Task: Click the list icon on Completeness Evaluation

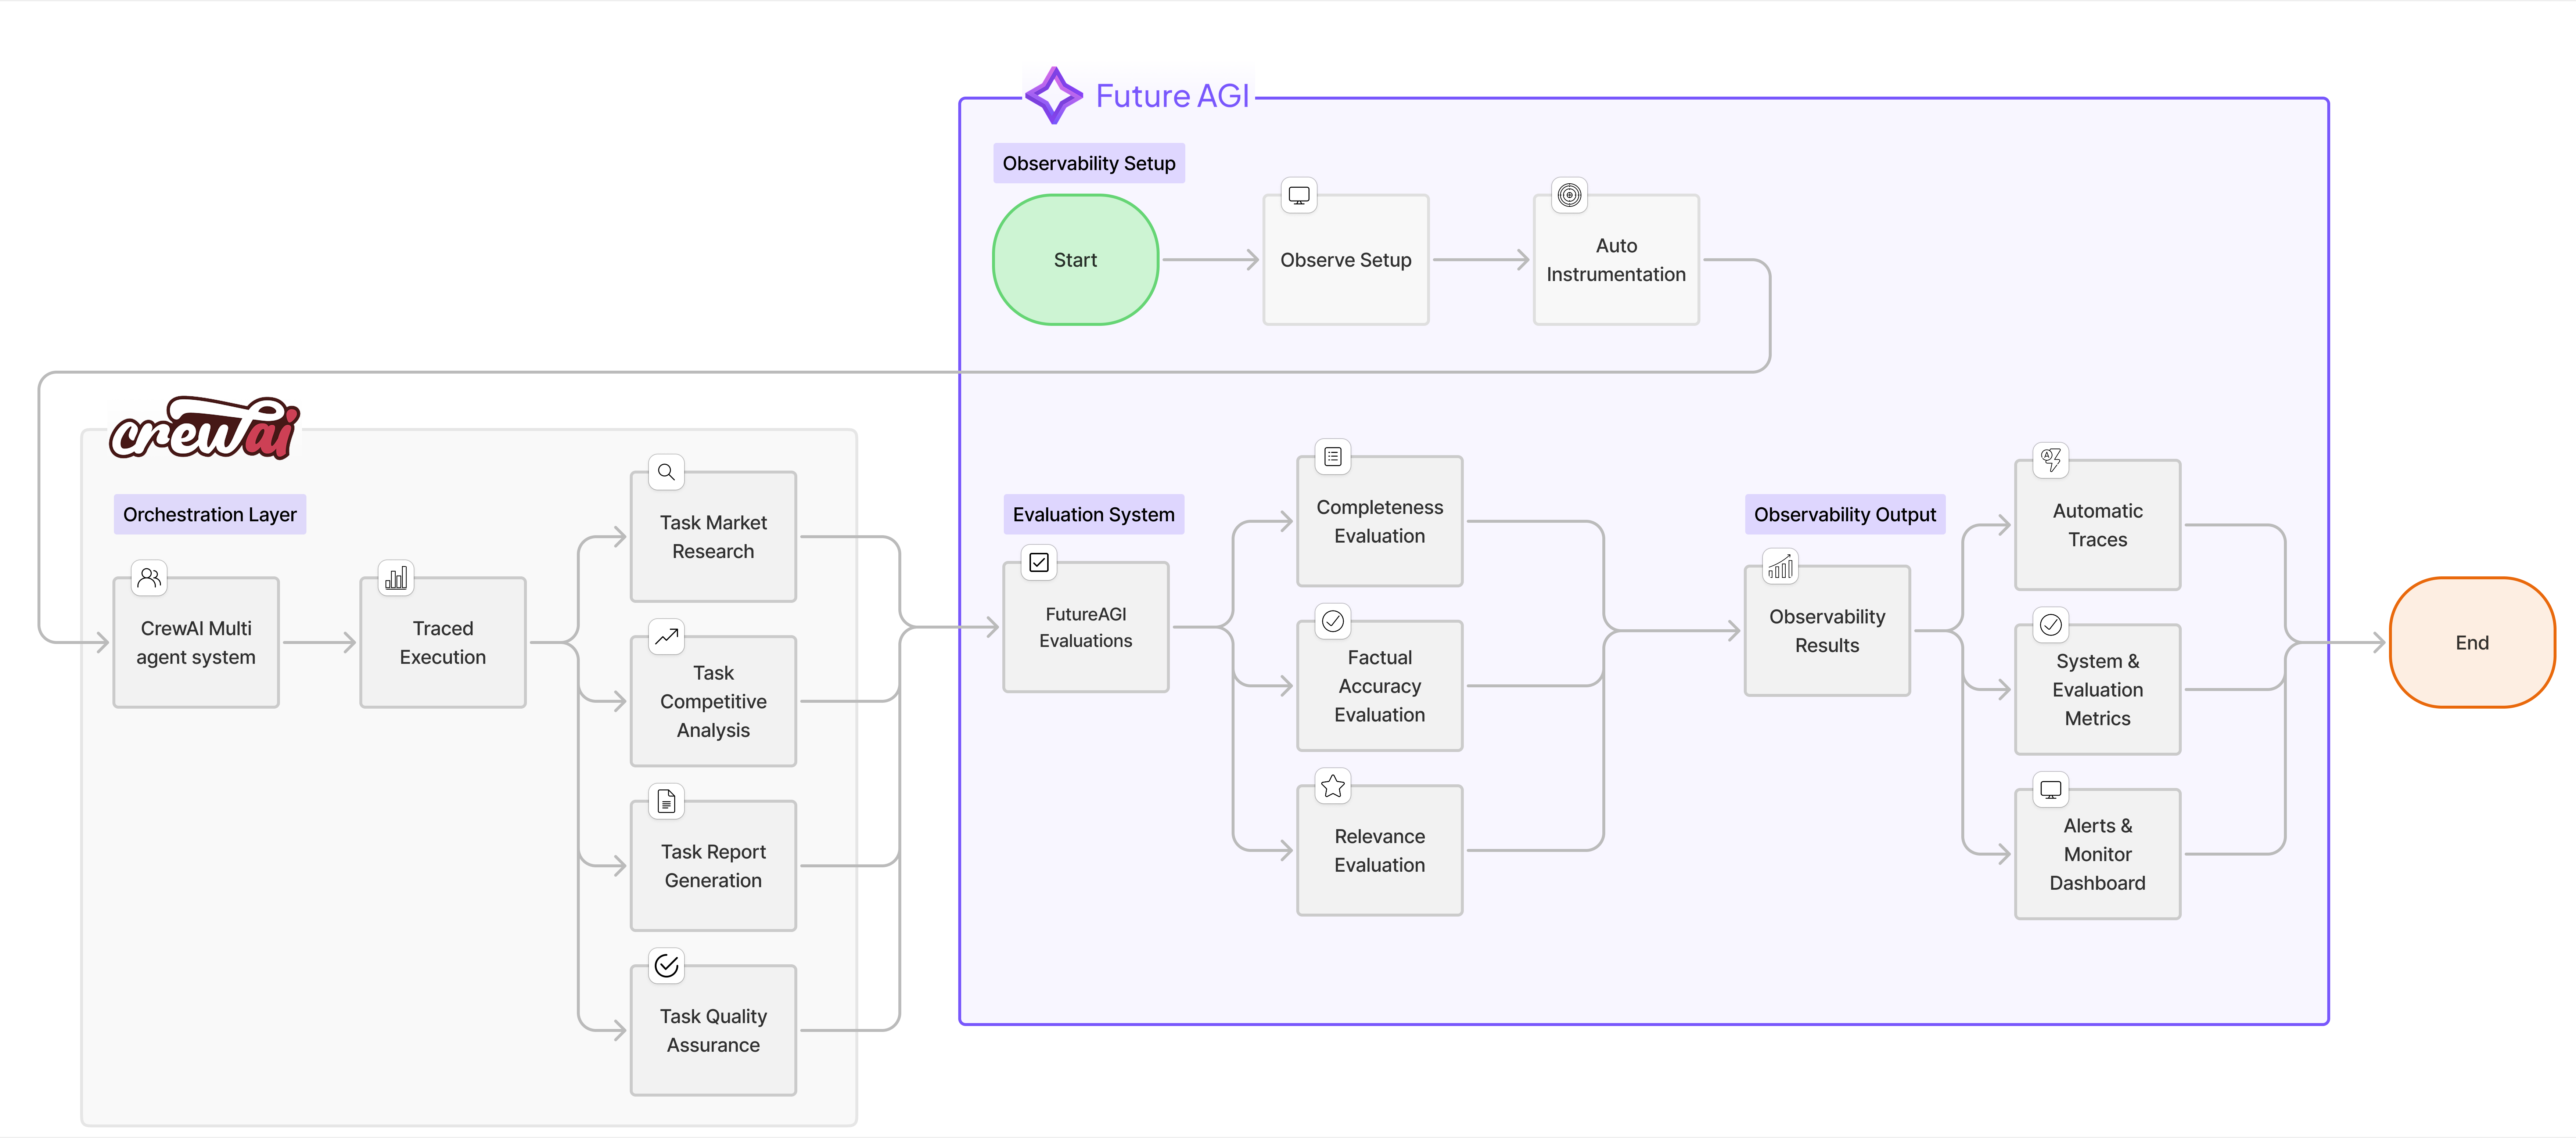Action: point(1333,457)
